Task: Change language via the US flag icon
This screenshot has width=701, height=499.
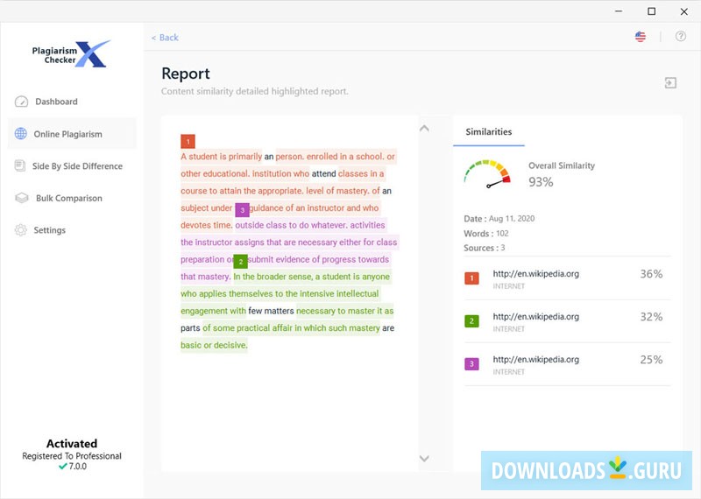Action: click(641, 37)
